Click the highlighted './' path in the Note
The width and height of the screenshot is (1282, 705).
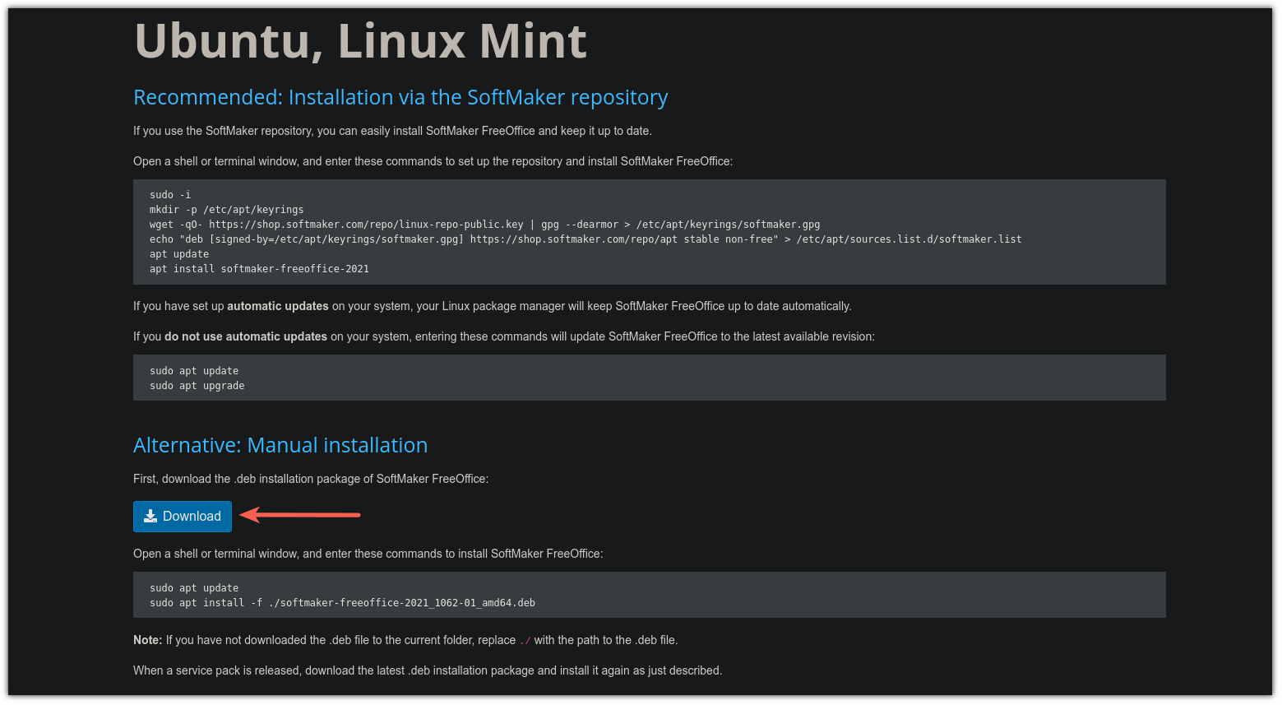(x=525, y=640)
